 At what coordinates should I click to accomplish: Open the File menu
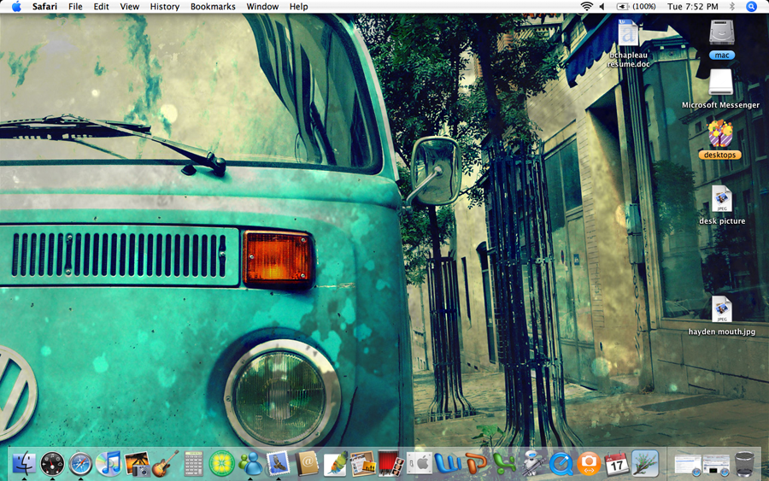coord(75,6)
